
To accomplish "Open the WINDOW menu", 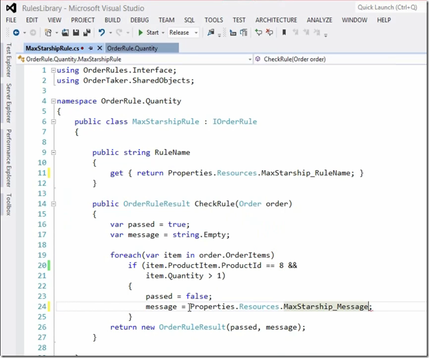I will 354,20.
